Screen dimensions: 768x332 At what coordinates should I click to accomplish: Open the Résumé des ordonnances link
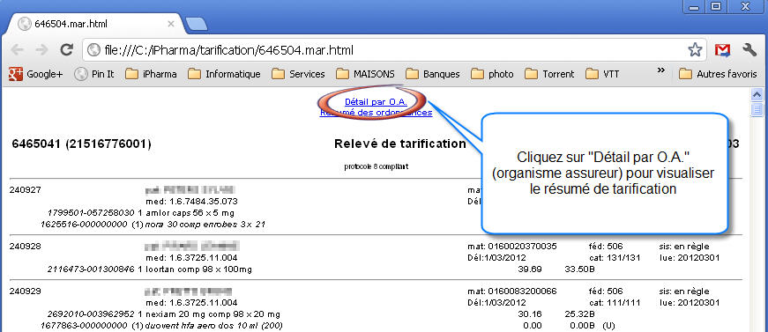(x=376, y=113)
